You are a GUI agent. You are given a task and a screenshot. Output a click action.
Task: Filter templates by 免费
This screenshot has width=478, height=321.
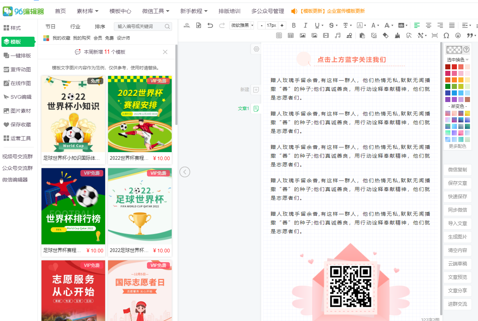coord(109,38)
